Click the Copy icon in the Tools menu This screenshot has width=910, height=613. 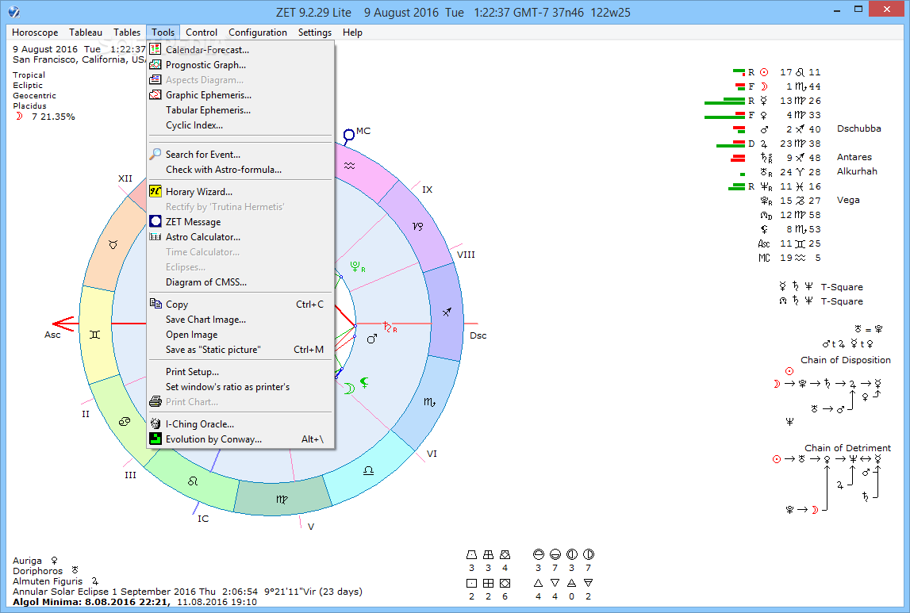(155, 303)
